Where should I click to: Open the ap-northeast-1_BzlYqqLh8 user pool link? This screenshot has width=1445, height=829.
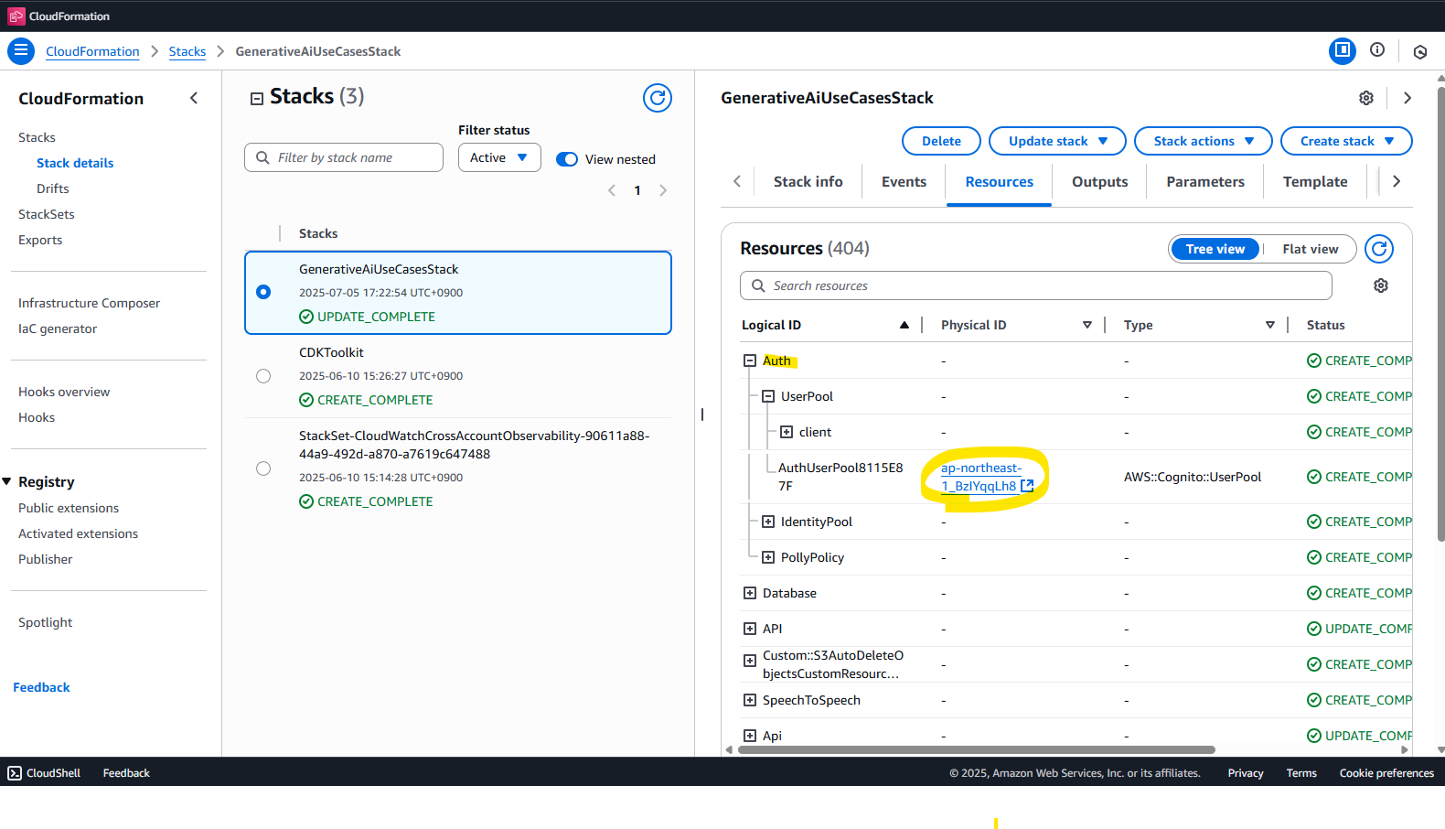click(980, 477)
